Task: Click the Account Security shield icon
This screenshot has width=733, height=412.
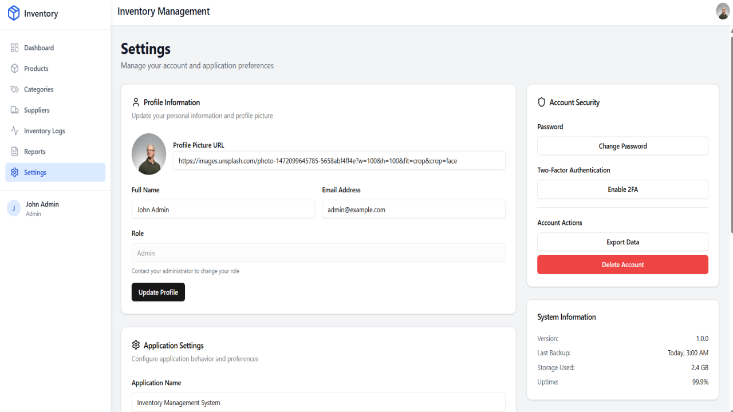Action: pos(541,102)
